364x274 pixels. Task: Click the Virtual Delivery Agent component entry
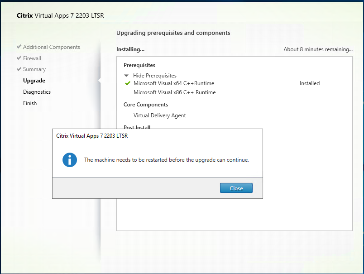(160, 115)
